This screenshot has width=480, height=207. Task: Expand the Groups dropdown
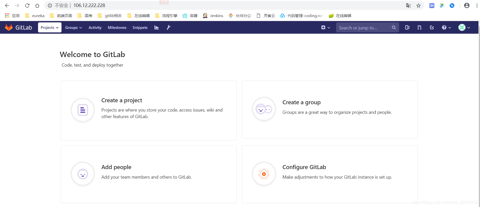click(x=74, y=27)
